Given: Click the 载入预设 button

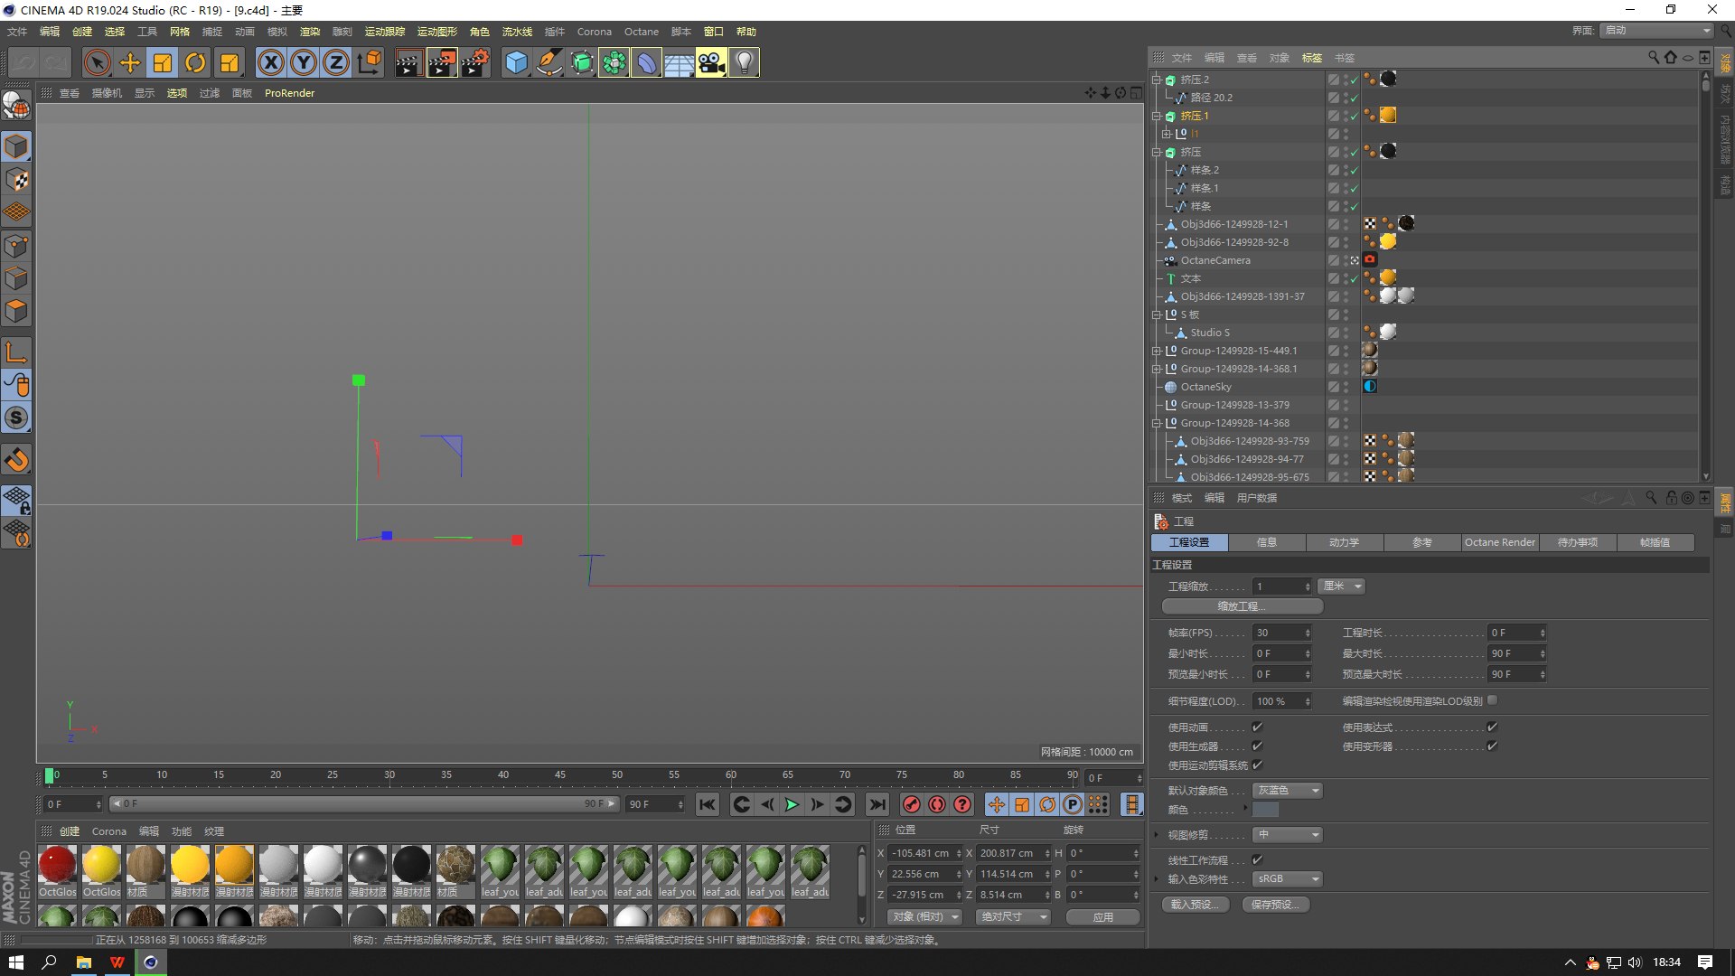Looking at the screenshot, I should point(1195,905).
